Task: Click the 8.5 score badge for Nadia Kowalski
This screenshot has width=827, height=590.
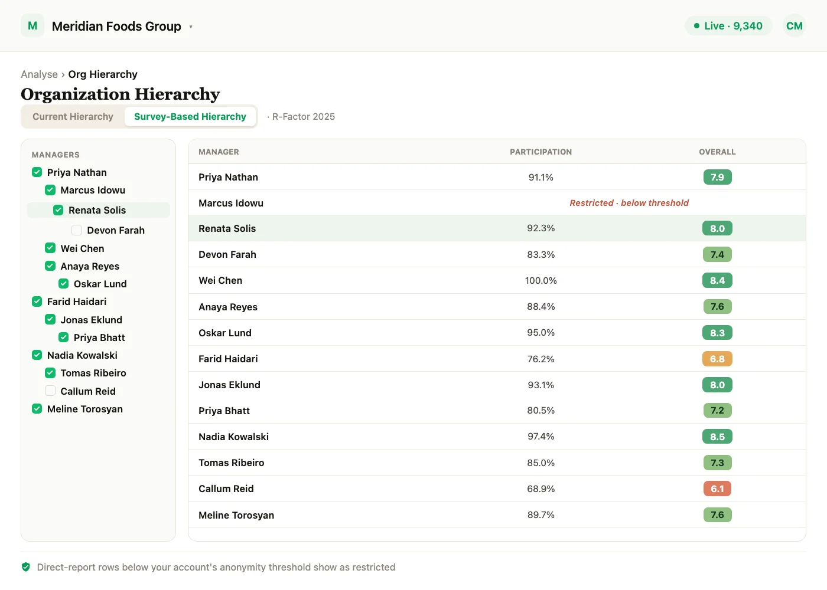Action: click(717, 437)
